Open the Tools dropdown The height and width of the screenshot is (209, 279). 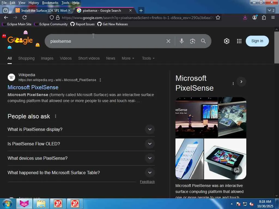(148, 58)
